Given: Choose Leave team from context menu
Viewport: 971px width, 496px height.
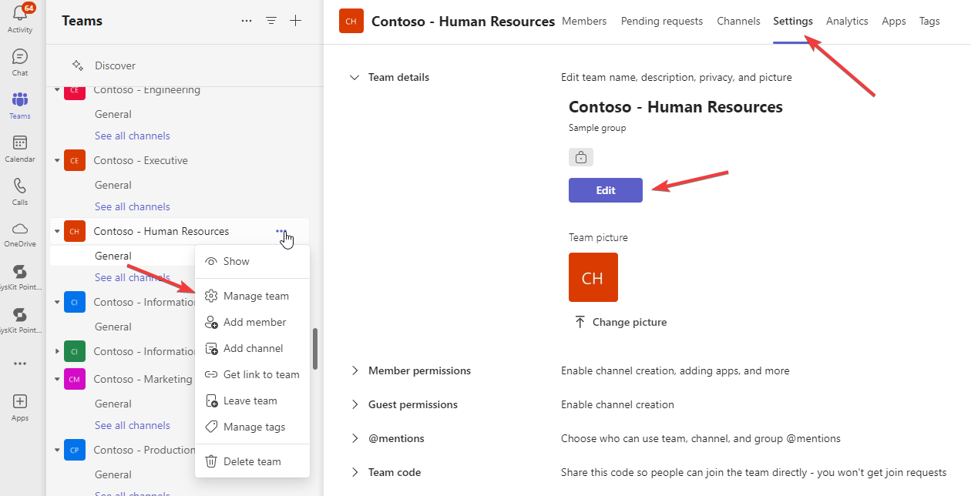Looking at the screenshot, I should tap(252, 400).
